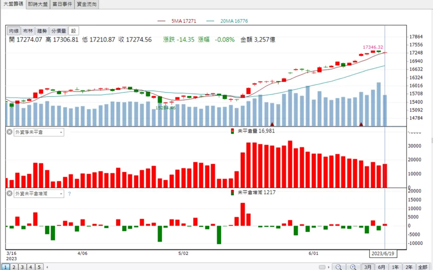Click the 未平倉增減 1217 readout
The width and height of the screenshot is (433, 270).
(x=256, y=192)
